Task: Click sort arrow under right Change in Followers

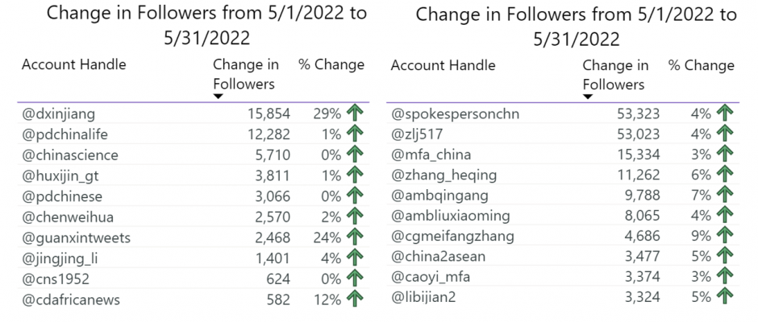Action: 588,96
